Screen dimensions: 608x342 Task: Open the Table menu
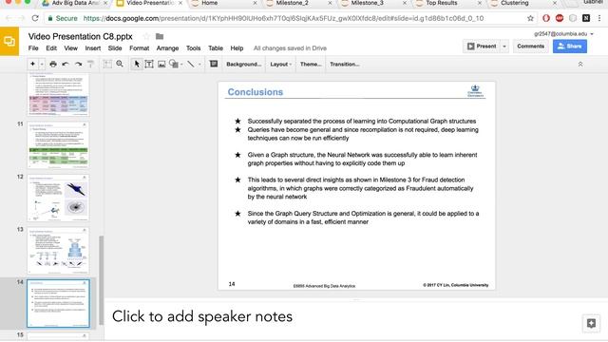click(x=216, y=48)
